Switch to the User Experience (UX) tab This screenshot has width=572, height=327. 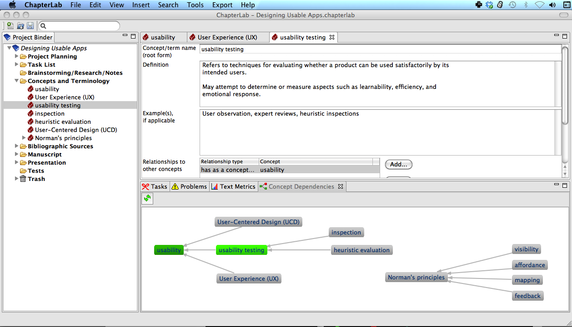click(x=227, y=37)
